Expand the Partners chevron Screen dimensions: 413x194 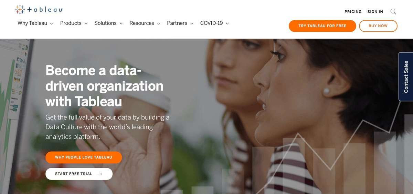tap(192, 23)
